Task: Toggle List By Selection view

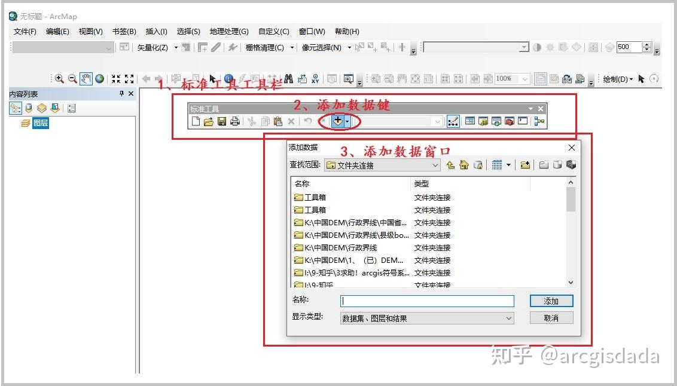Action: [55, 108]
